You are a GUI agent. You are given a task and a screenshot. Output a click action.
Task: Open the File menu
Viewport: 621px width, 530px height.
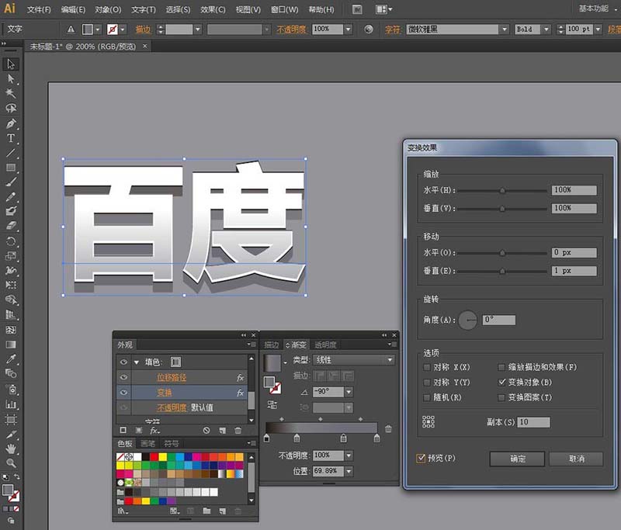39,9
